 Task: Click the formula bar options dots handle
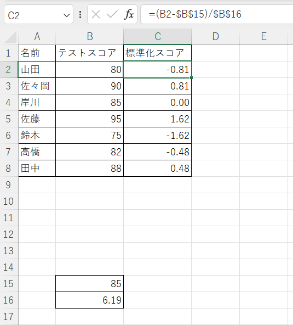click(80, 15)
